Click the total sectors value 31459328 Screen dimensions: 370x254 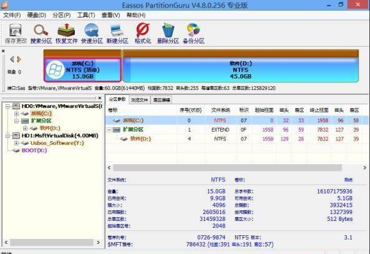[x=212, y=219]
